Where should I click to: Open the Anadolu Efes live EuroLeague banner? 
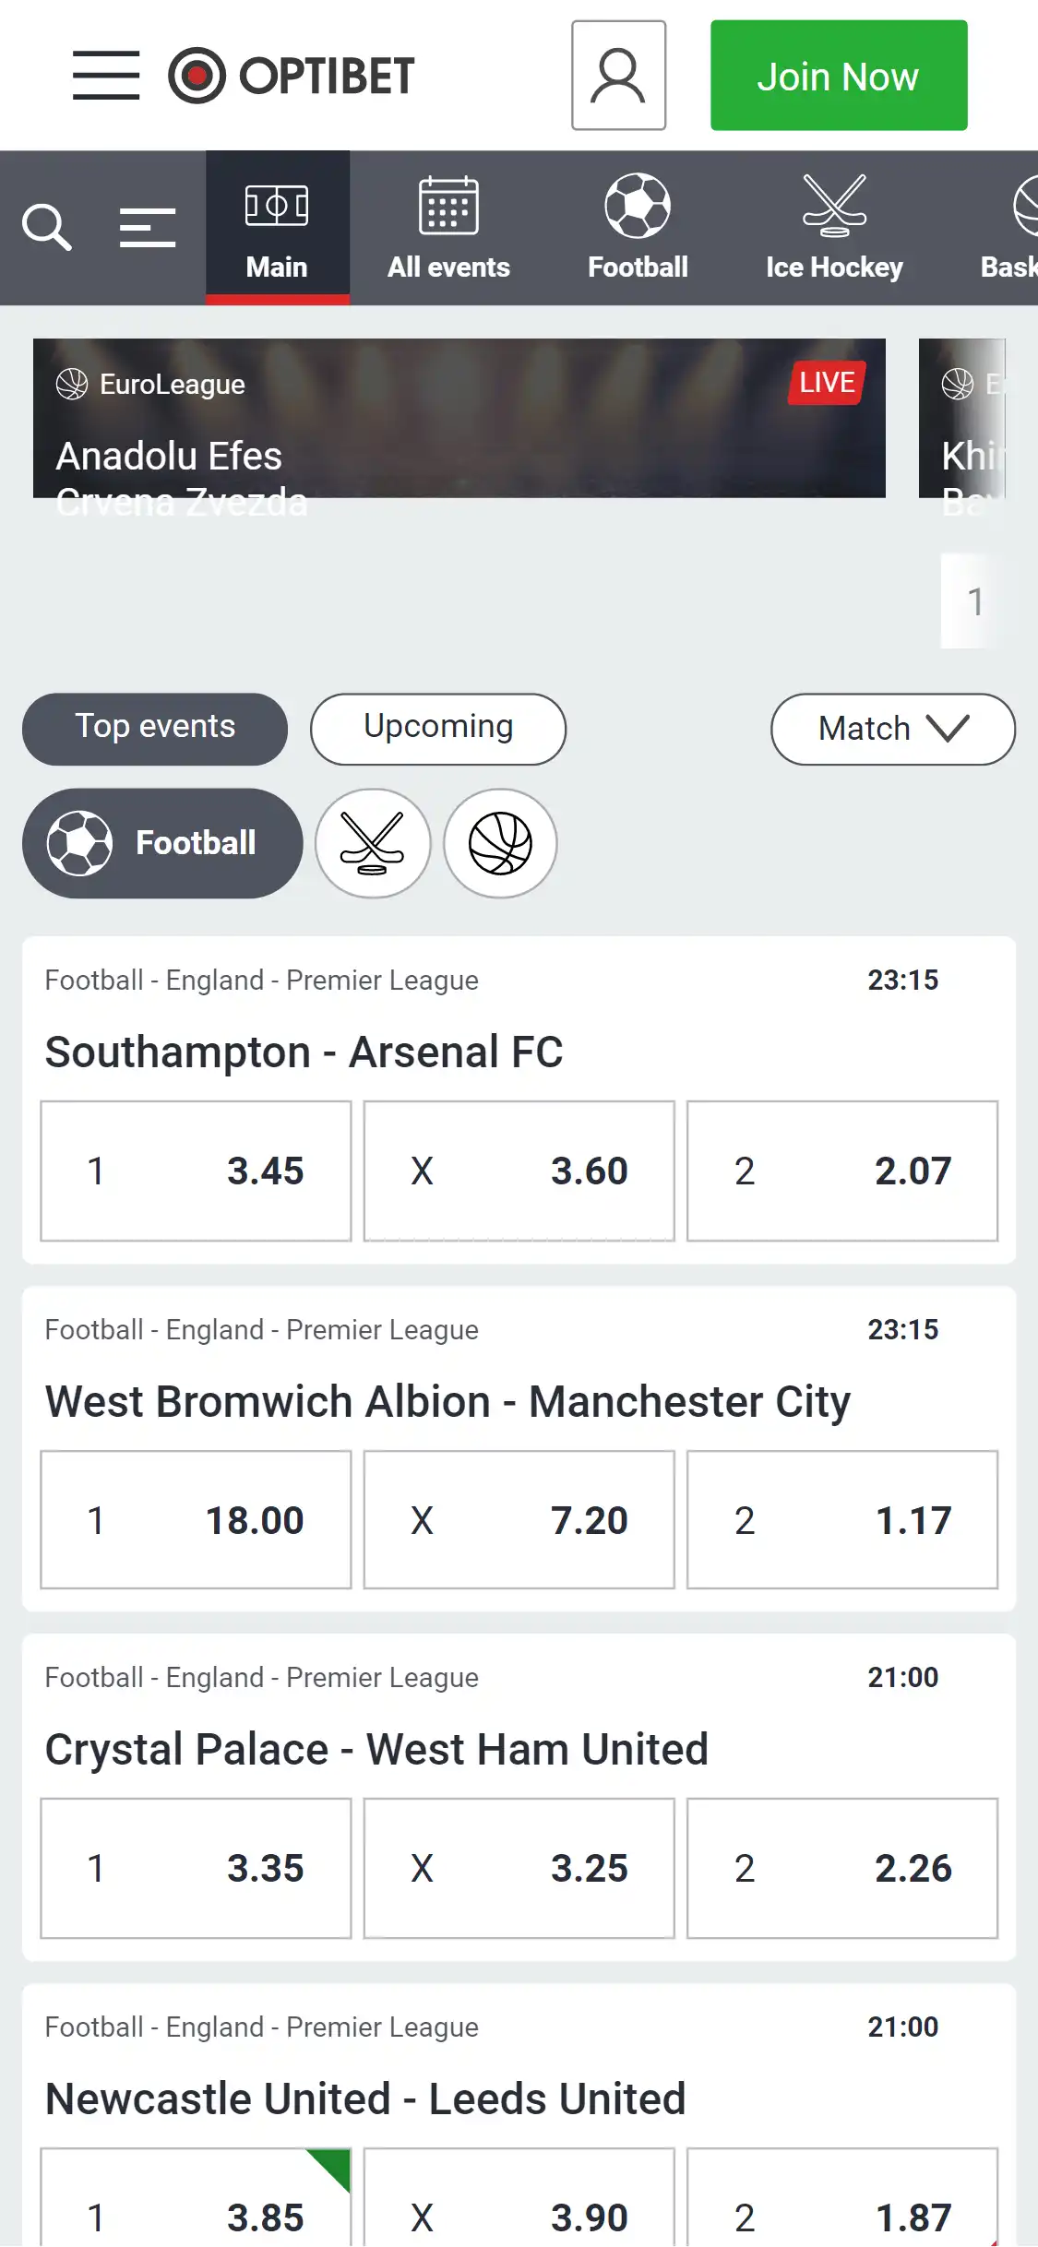[x=459, y=419]
